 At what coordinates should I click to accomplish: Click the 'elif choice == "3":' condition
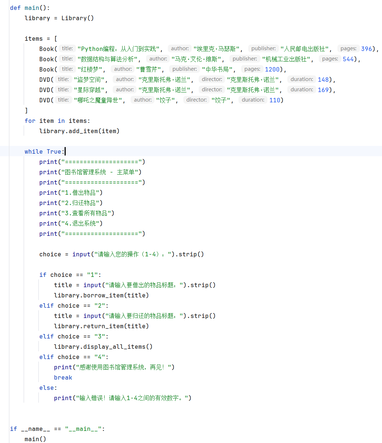[74, 336]
